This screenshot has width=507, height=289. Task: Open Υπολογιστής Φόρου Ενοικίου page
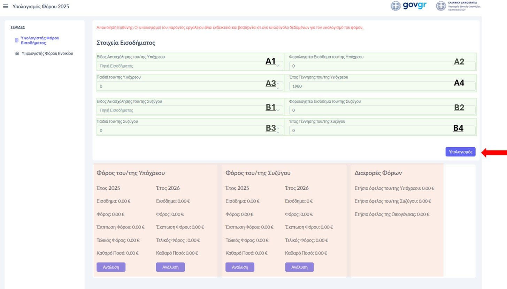tap(47, 54)
